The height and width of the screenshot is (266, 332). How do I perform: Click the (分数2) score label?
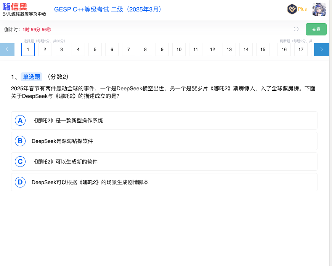pos(58,77)
